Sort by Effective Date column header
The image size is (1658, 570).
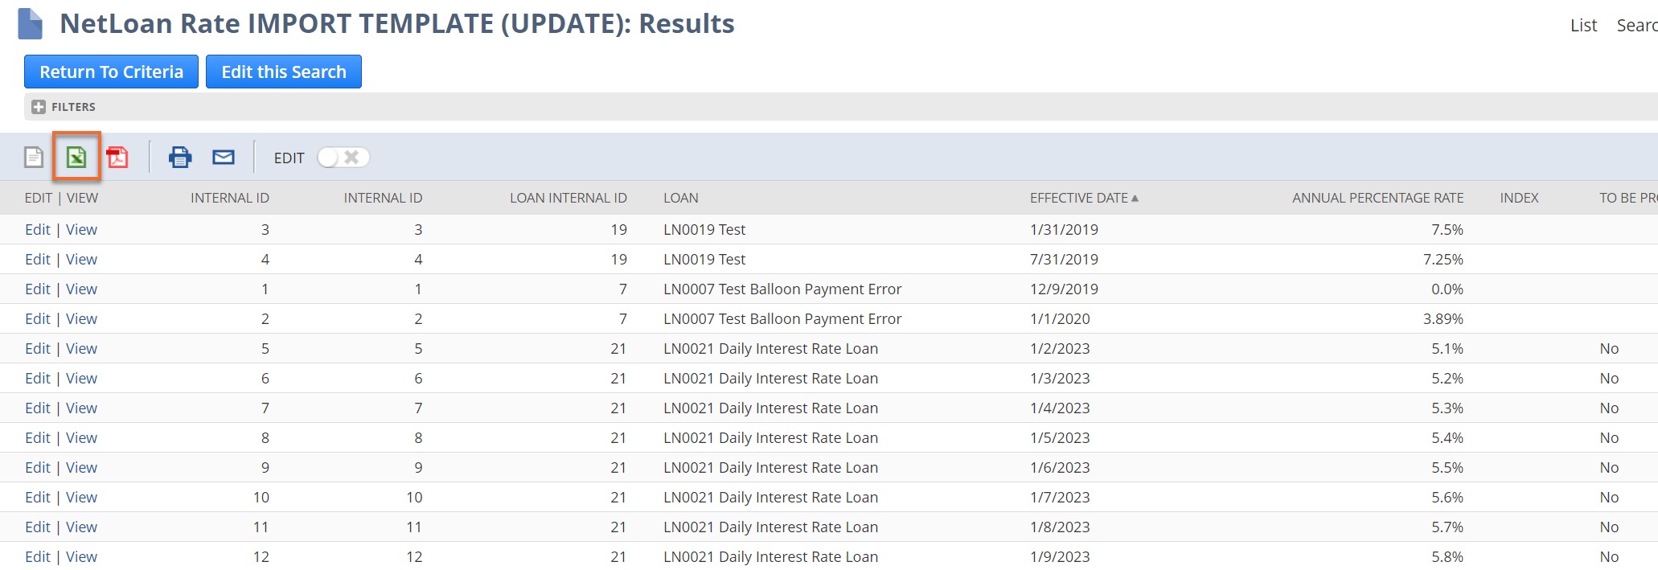pos(1079,198)
